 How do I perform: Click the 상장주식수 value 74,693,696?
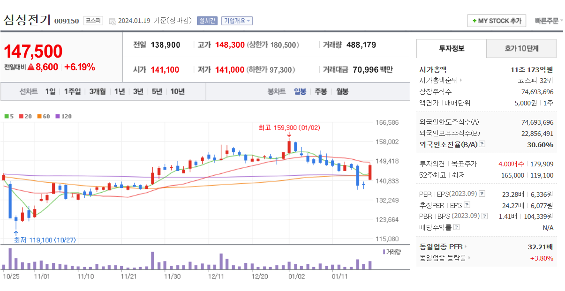(537, 92)
